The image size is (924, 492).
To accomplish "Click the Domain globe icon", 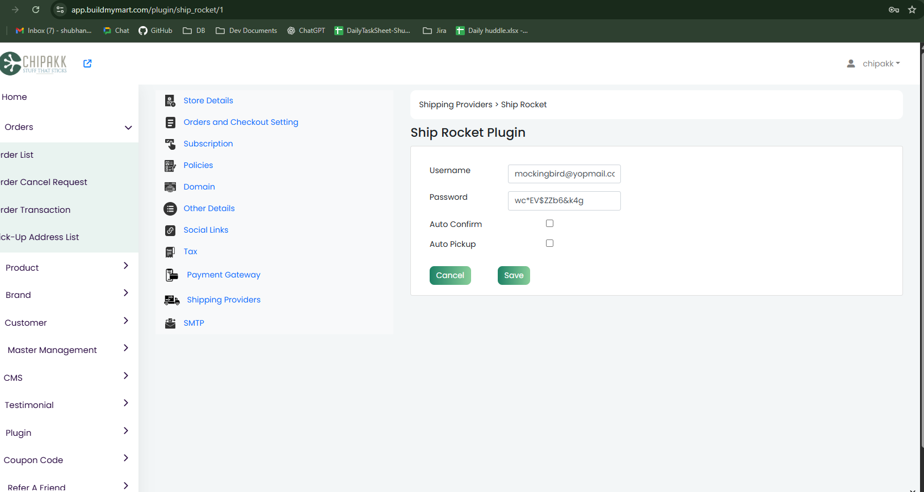I will point(170,187).
